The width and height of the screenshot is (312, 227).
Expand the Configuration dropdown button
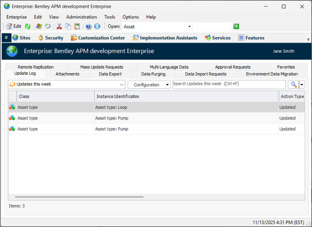point(167,85)
